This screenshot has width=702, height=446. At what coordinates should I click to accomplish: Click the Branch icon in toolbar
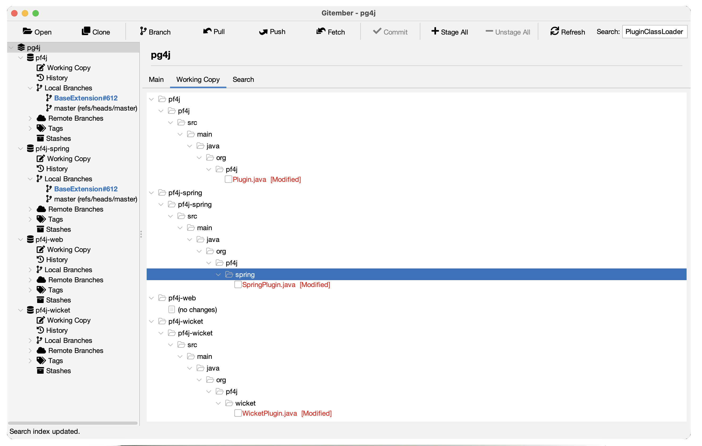click(143, 31)
